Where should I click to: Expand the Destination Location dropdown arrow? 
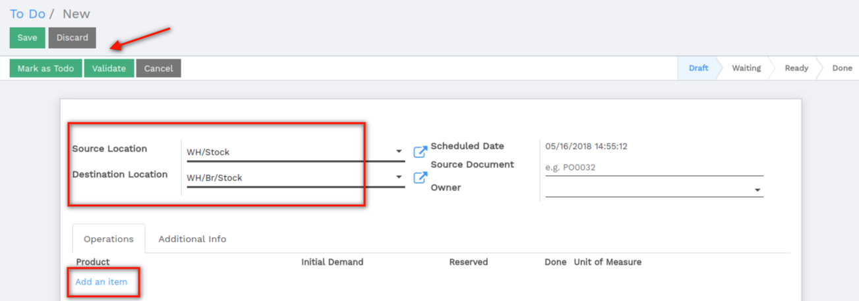coord(399,177)
